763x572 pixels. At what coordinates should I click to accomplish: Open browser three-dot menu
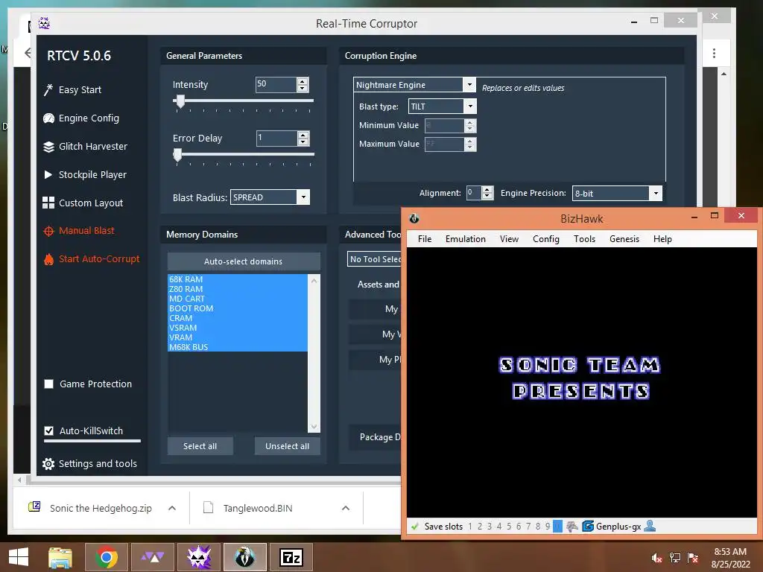[714, 53]
